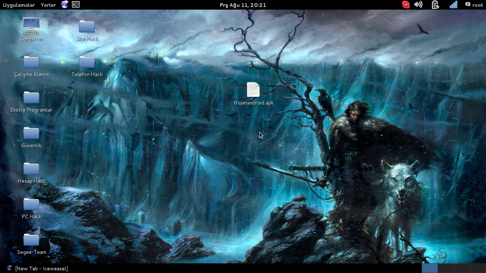The image size is (486, 273).
Task: Launch the Iceweasel browser icon in top panel
Action: point(64,5)
